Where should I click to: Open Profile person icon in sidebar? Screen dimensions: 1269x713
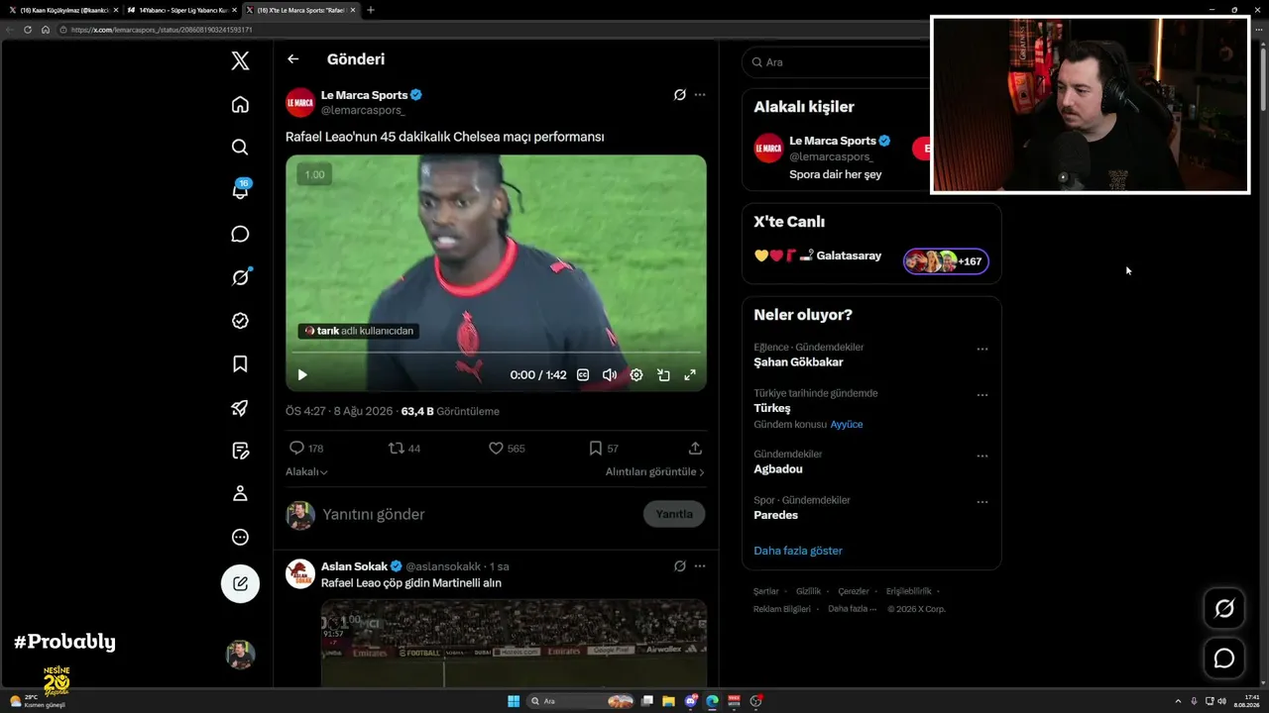click(x=240, y=493)
